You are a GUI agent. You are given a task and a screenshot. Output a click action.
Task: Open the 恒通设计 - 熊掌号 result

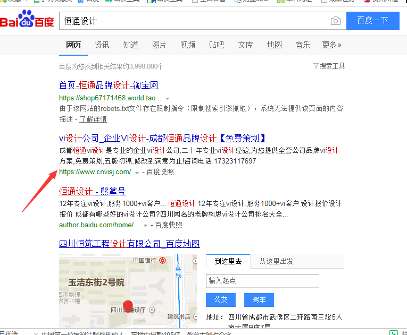click(92, 191)
